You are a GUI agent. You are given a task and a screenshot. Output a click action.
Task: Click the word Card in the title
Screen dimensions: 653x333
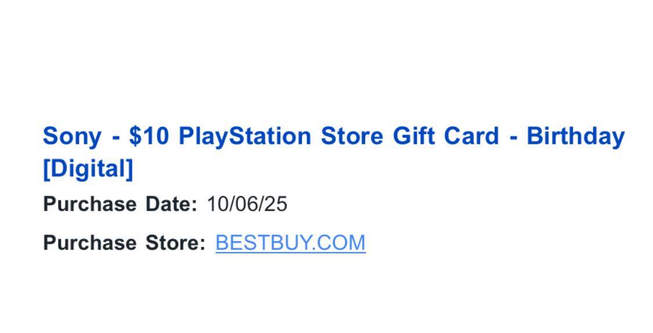[x=471, y=136]
